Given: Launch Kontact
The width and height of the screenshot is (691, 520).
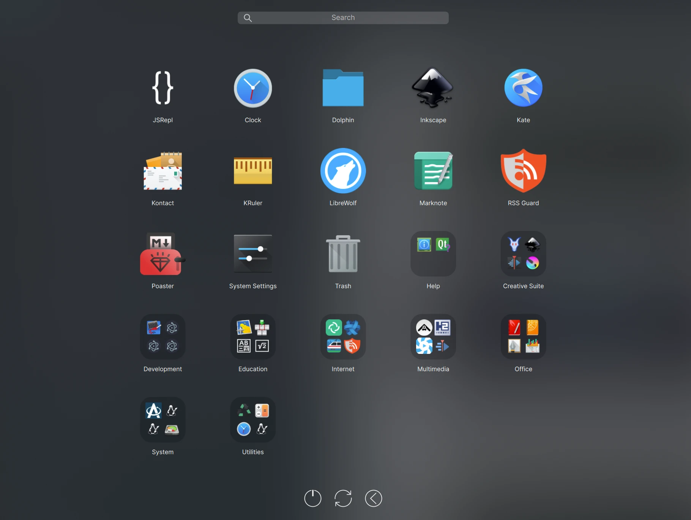Looking at the screenshot, I should point(162,171).
